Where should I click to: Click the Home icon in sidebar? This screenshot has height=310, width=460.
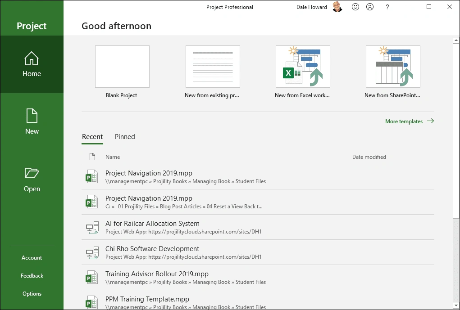(x=32, y=58)
